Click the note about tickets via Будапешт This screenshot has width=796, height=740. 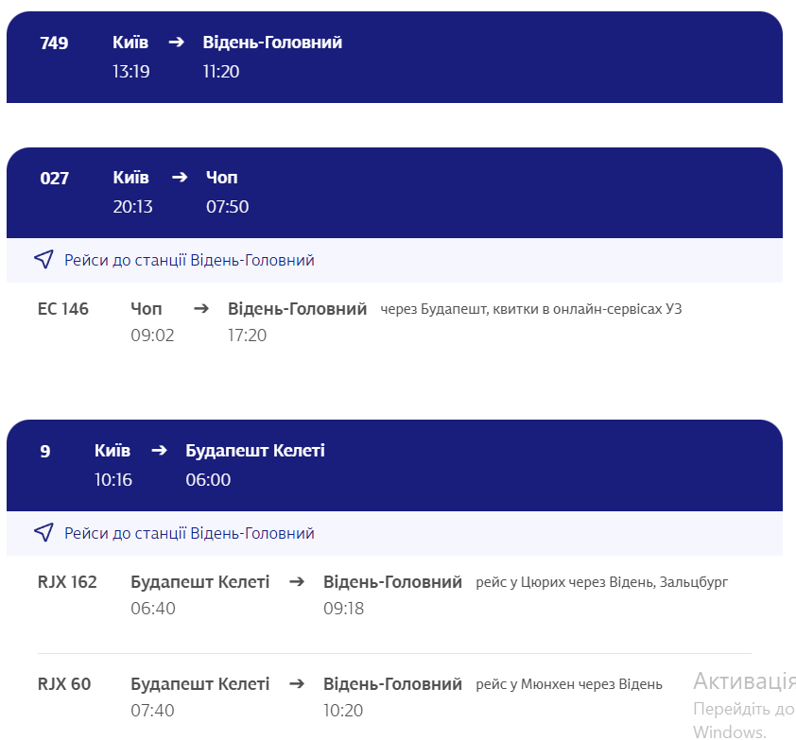530,309
